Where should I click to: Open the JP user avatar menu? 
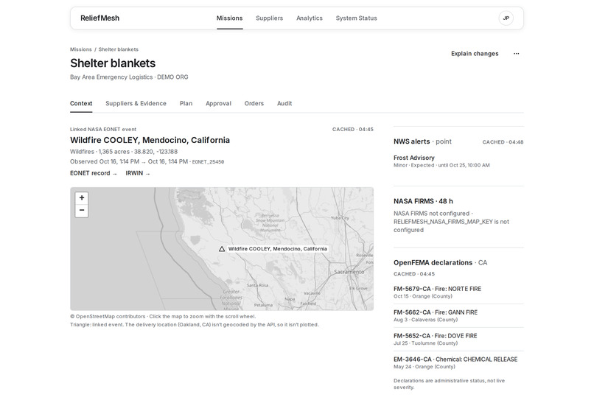coord(506,18)
